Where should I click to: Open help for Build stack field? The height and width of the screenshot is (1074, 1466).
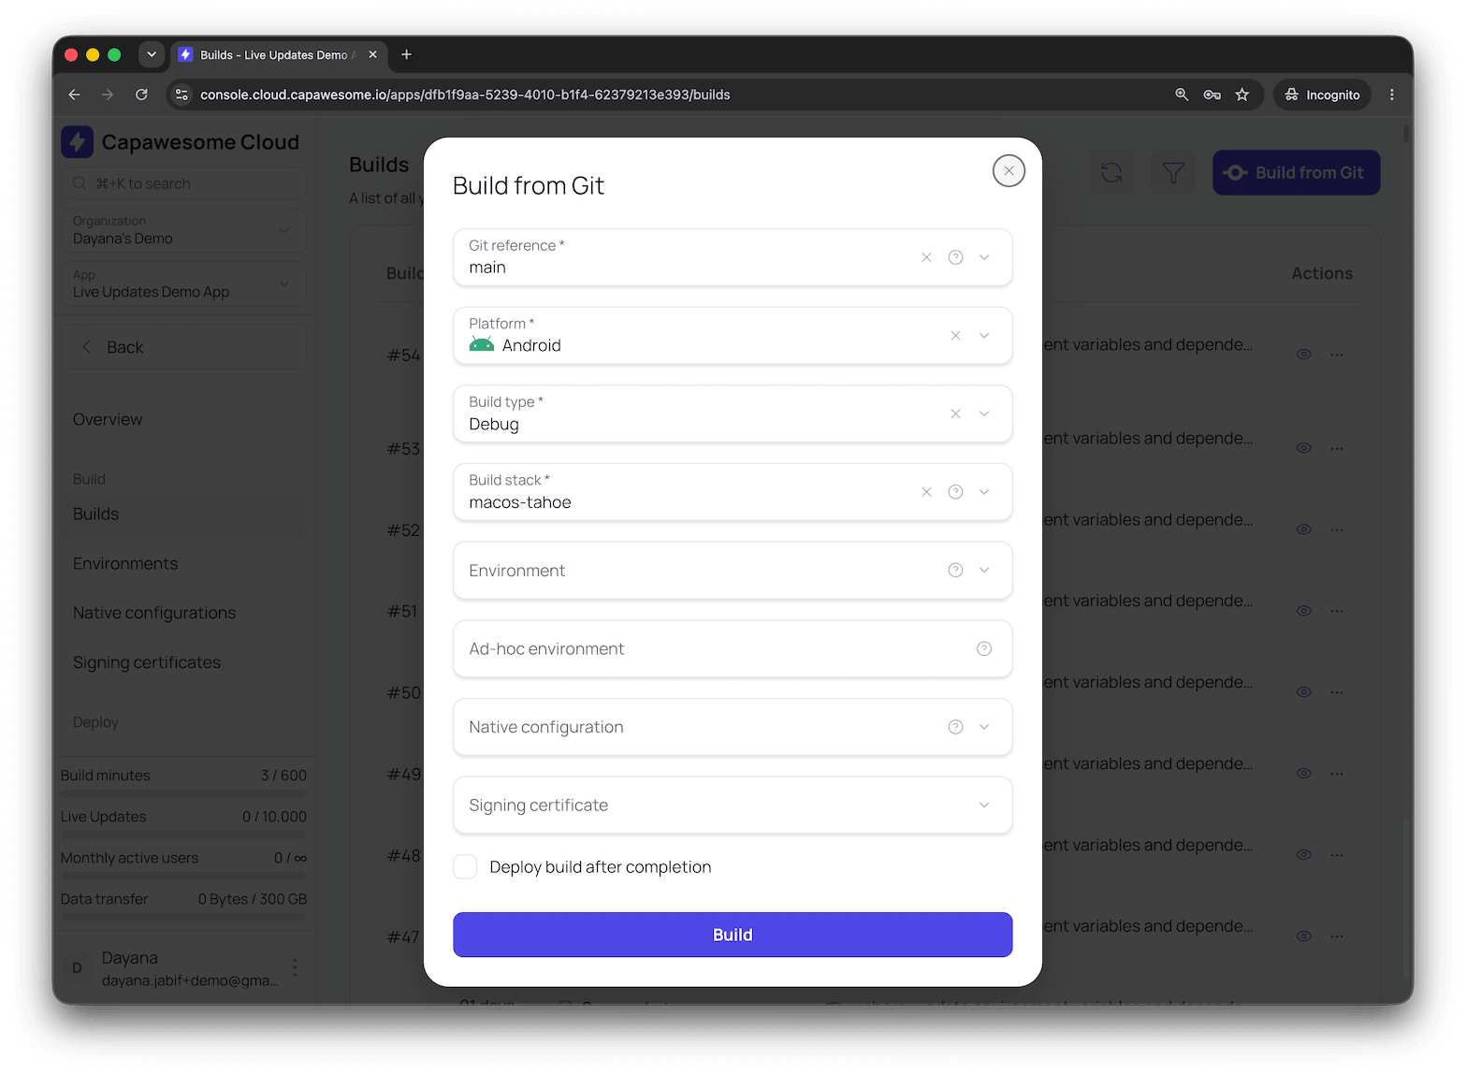click(955, 492)
